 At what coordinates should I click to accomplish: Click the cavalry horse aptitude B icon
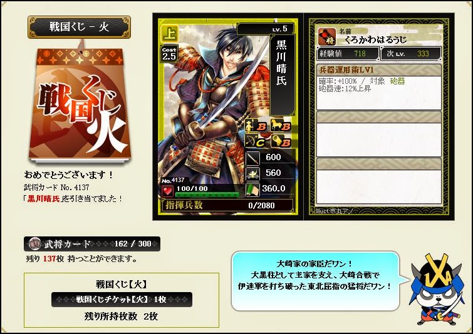point(280,126)
